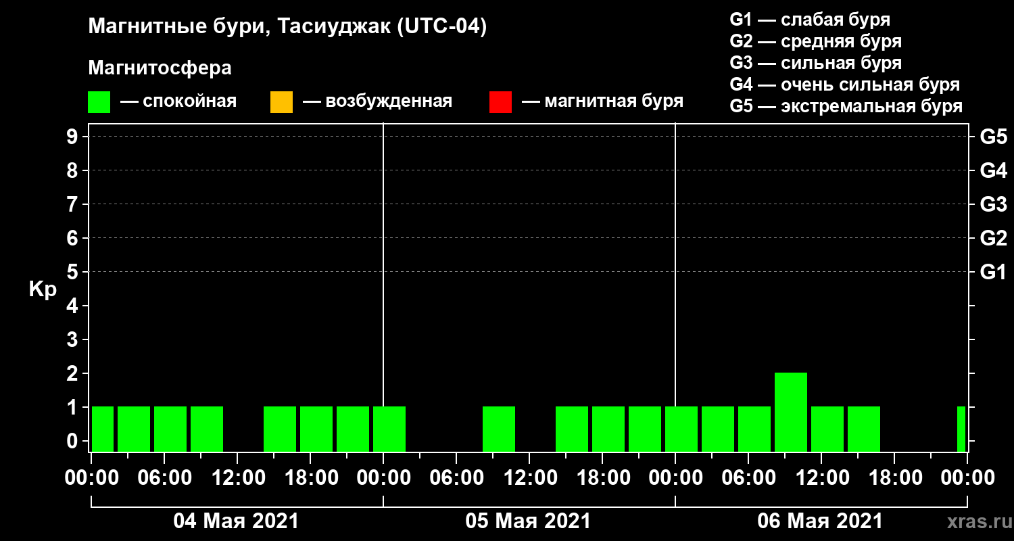Click the 18:00 time label under 06 Мая
Screen dimensions: 1014x541
click(894, 478)
